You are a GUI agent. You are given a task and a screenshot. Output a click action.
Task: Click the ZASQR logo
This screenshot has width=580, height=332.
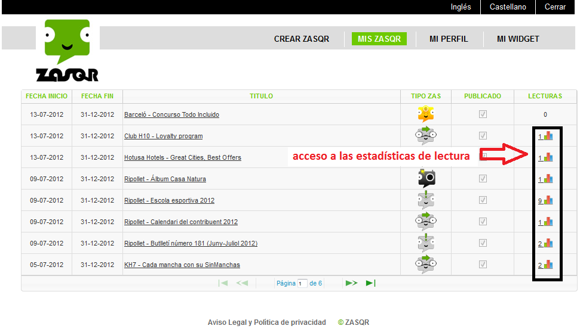tap(67, 51)
